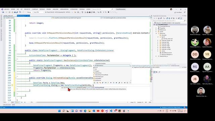Collapse the DatePickerFragment class outlining region

pos(16,50)
